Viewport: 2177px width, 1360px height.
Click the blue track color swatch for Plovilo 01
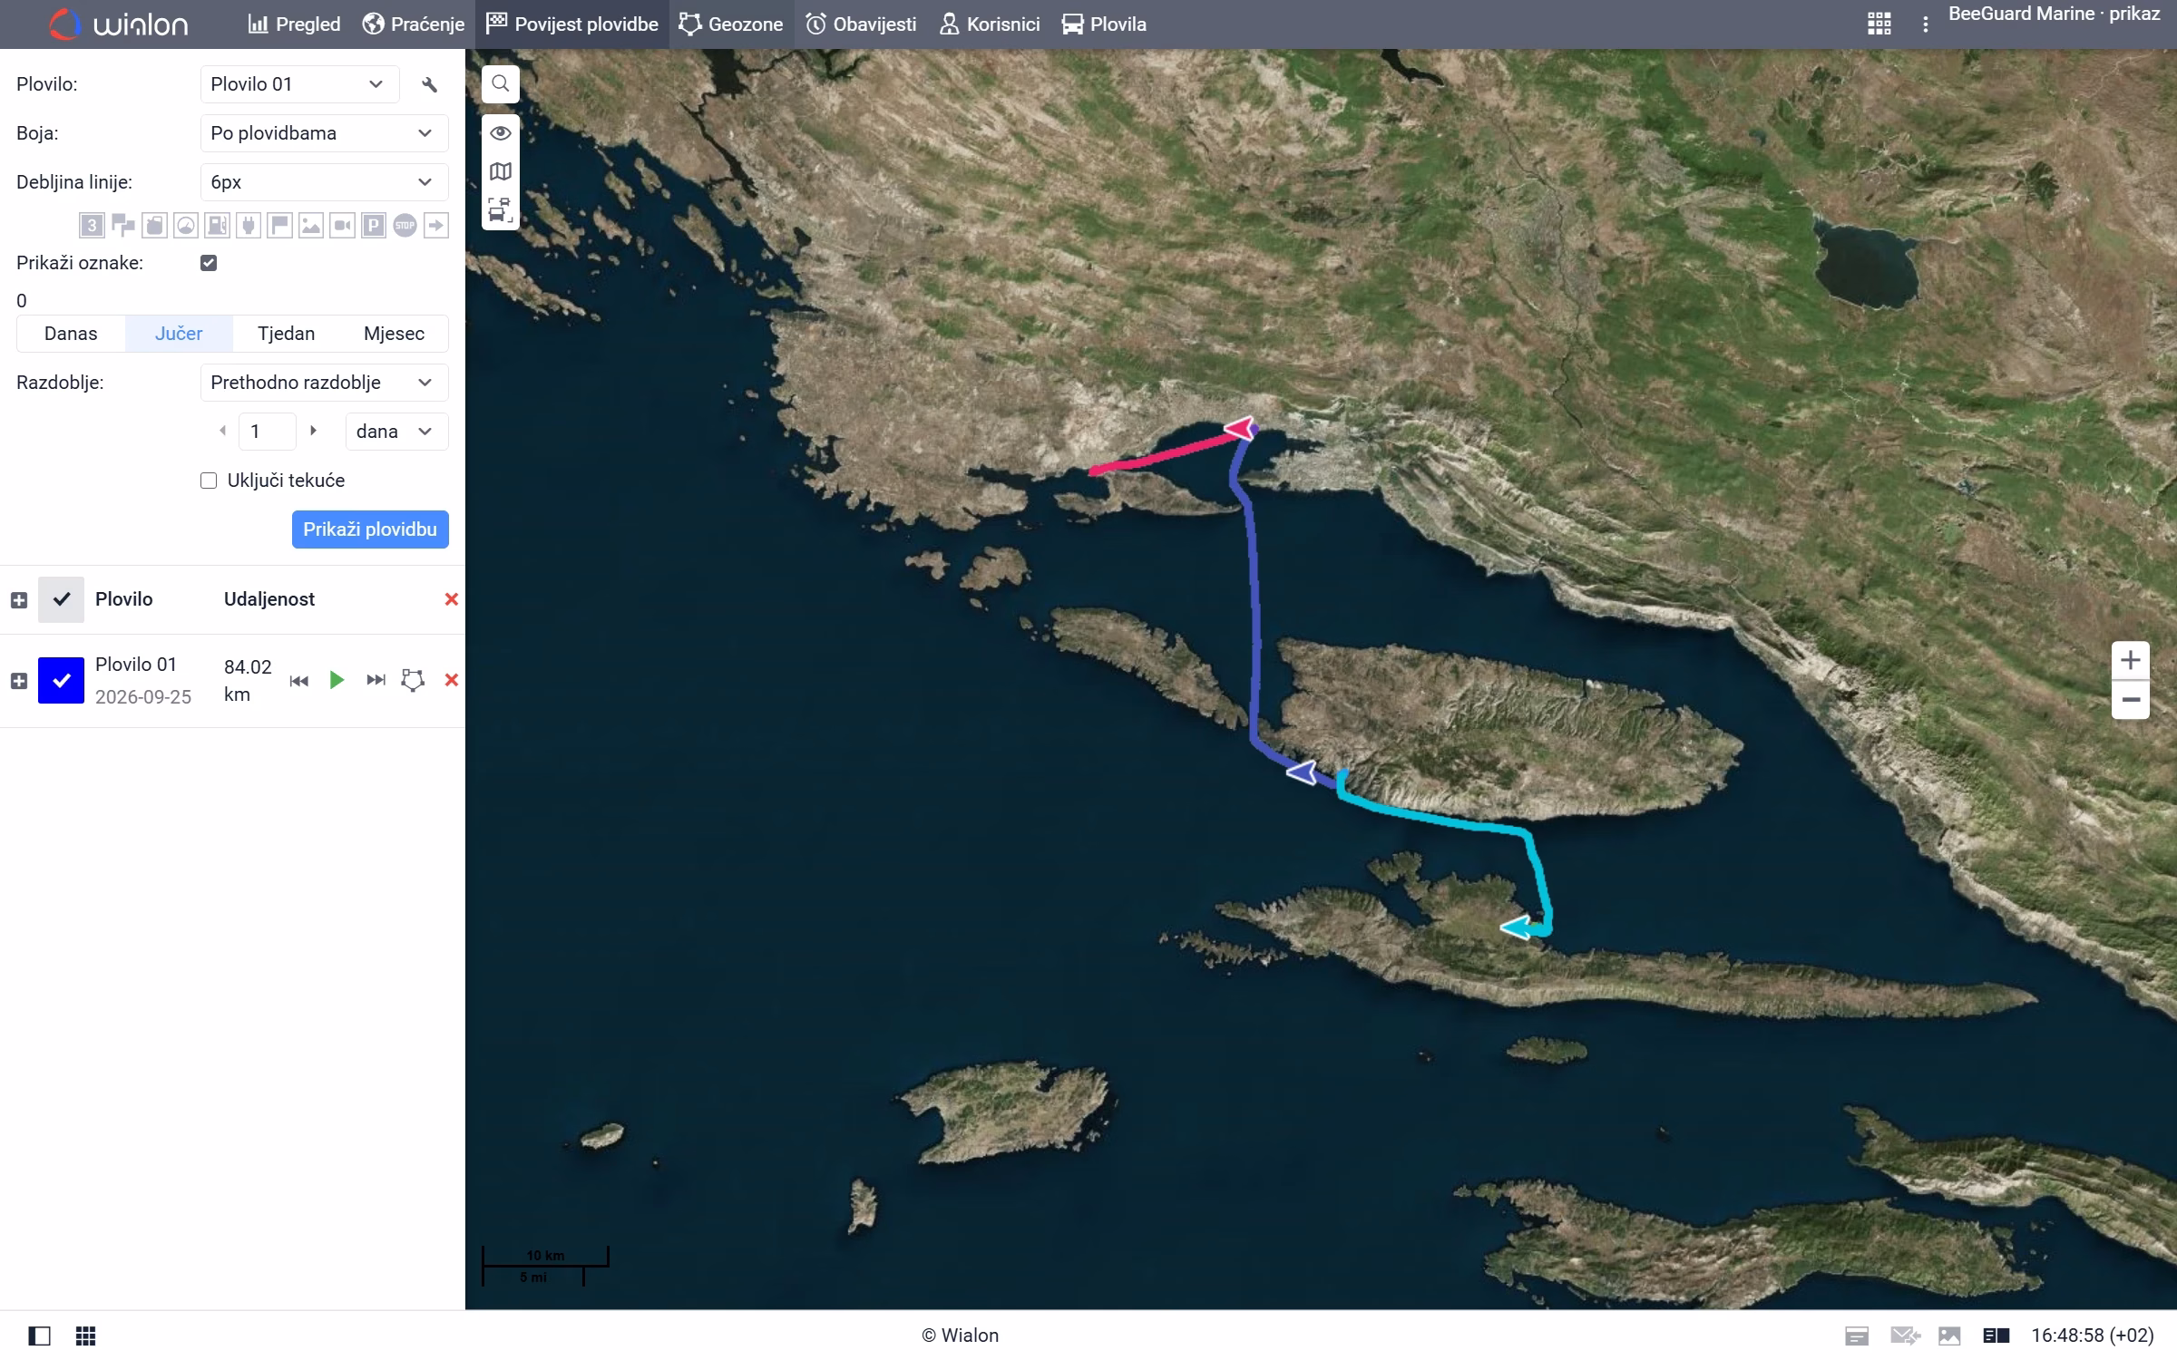pyautogui.click(x=61, y=681)
